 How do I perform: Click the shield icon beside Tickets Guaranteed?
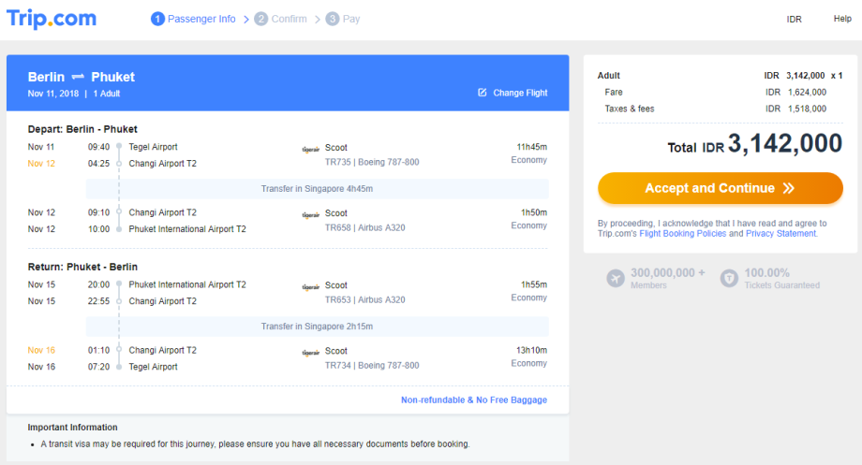click(x=729, y=278)
